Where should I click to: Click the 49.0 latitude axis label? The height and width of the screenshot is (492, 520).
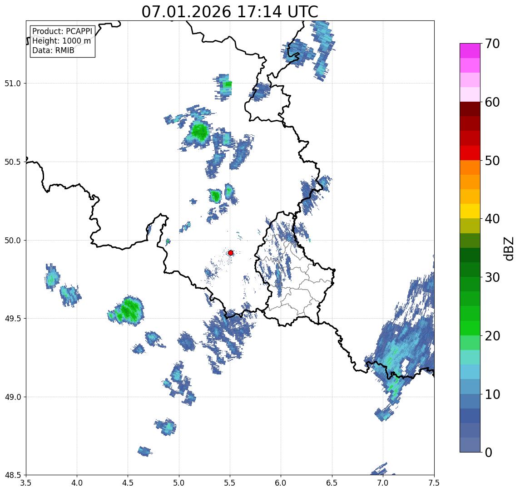click(13, 397)
